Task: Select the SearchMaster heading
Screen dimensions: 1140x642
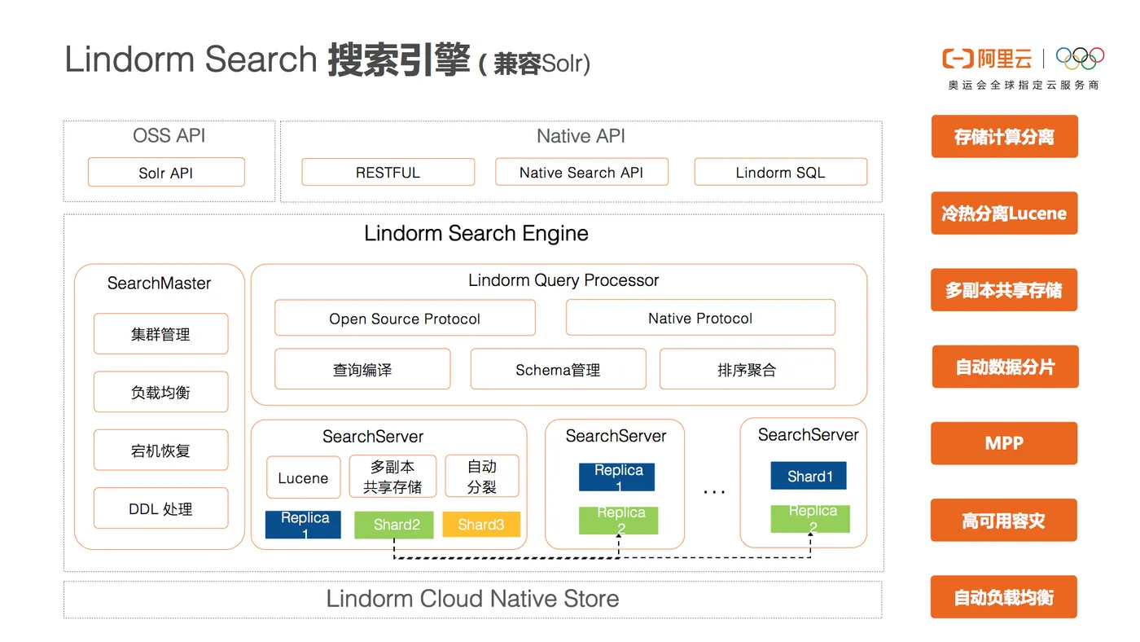Action: [160, 284]
